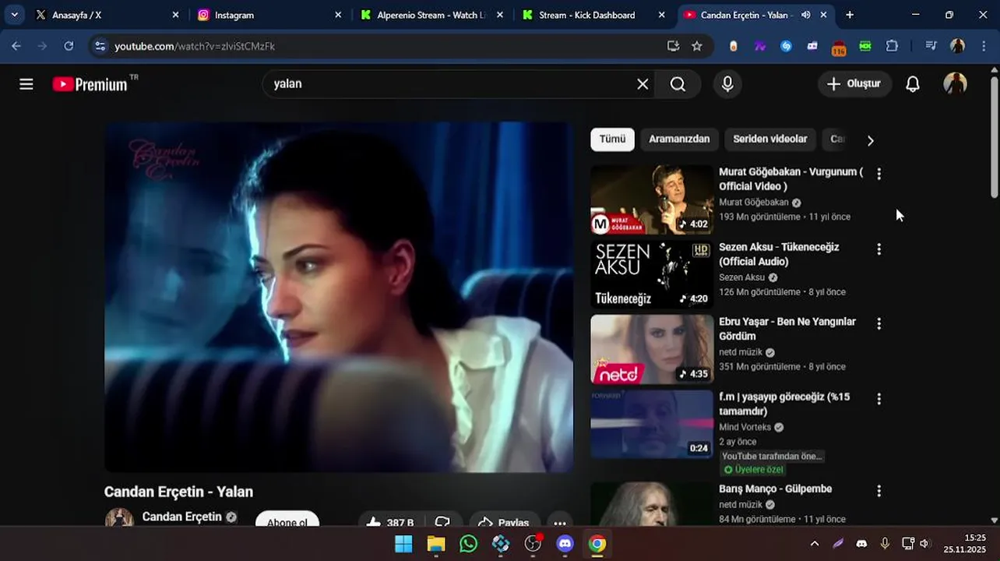Open the Chrome profile avatar
Screen dimensions: 1000x561
click(x=958, y=46)
